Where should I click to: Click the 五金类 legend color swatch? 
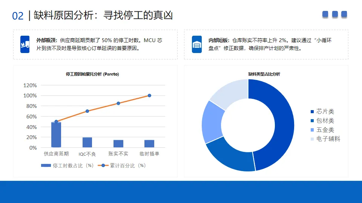pos(312,130)
